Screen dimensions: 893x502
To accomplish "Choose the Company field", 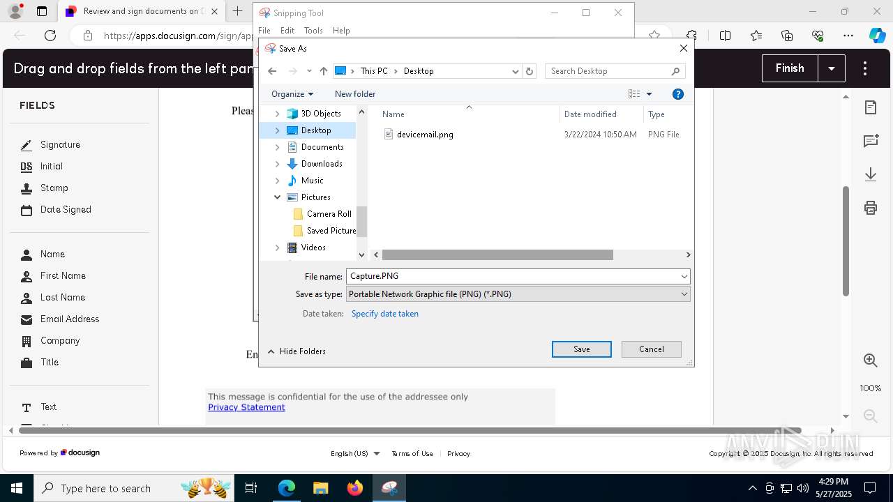I will coord(50,341).
